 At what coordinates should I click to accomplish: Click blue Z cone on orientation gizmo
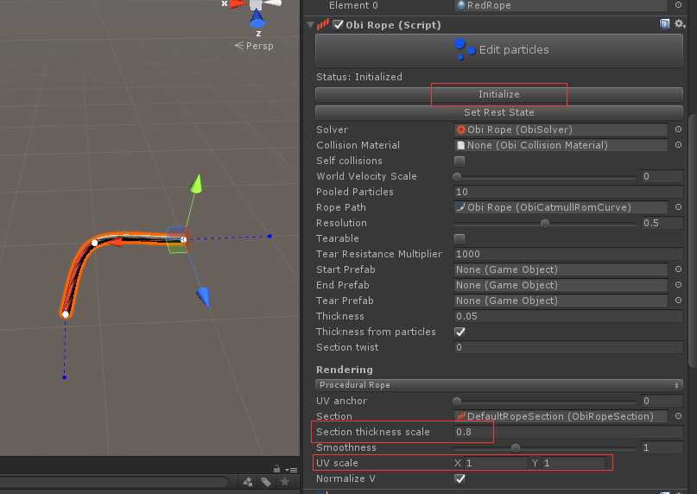pyautogui.click(x=257, y=20)
